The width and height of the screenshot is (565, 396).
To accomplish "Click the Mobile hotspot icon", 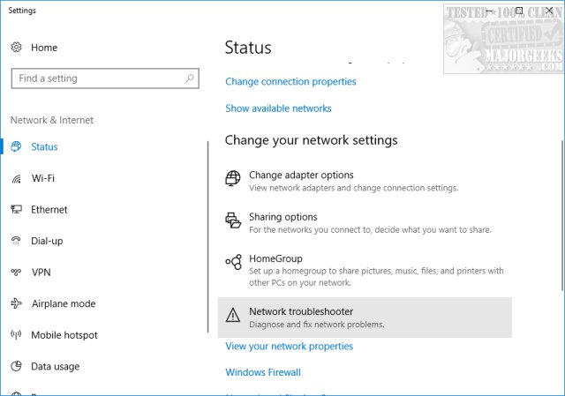I will click(x=17, y=335).
